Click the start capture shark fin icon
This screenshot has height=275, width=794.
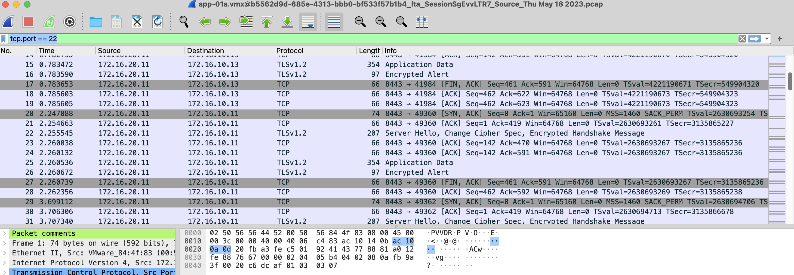coord(8,22)
